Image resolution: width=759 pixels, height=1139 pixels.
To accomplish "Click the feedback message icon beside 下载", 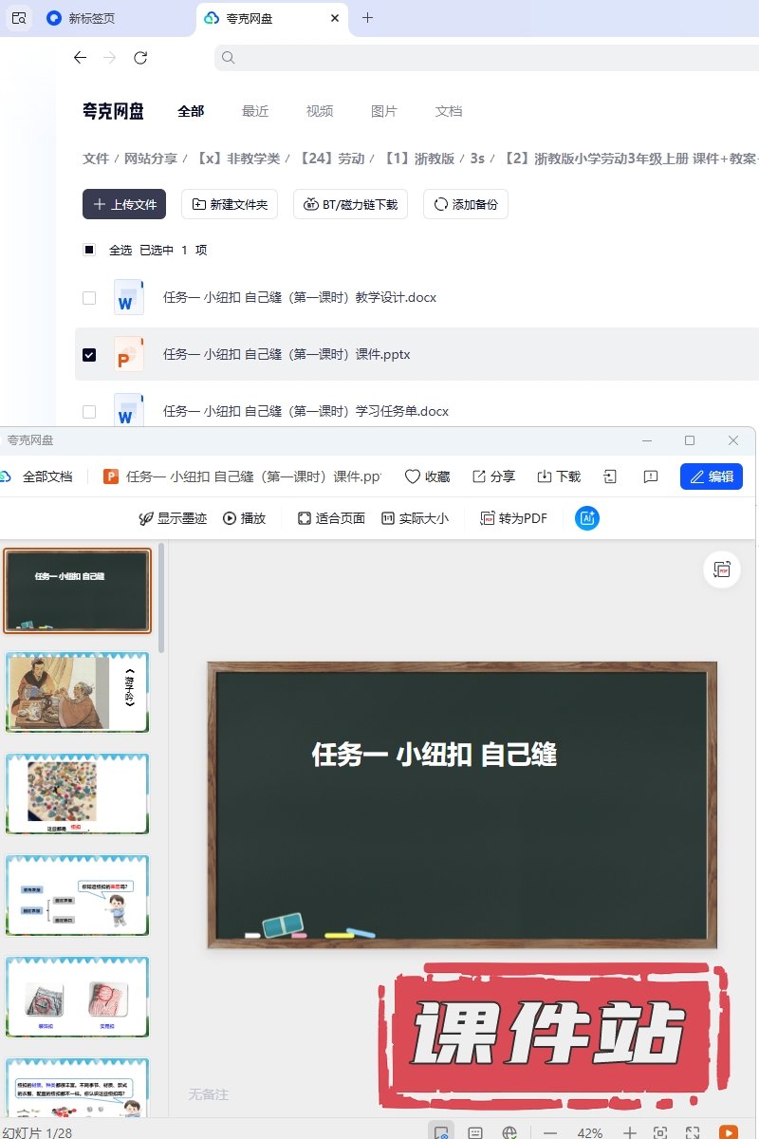I will click(x=651, y=476).
